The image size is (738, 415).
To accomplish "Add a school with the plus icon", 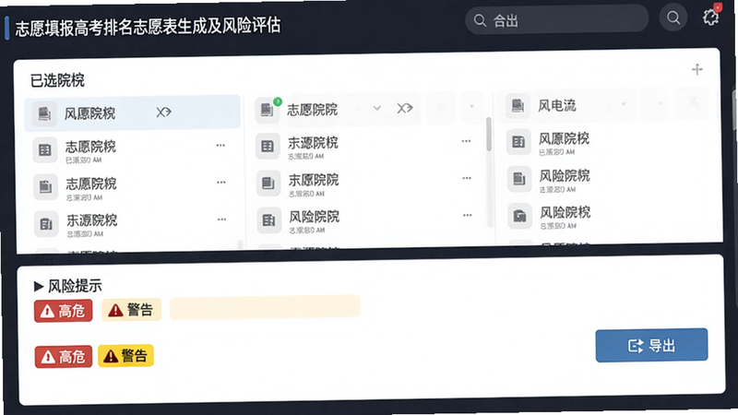I will (697, 69).
